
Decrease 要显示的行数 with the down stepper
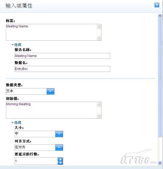60,163
